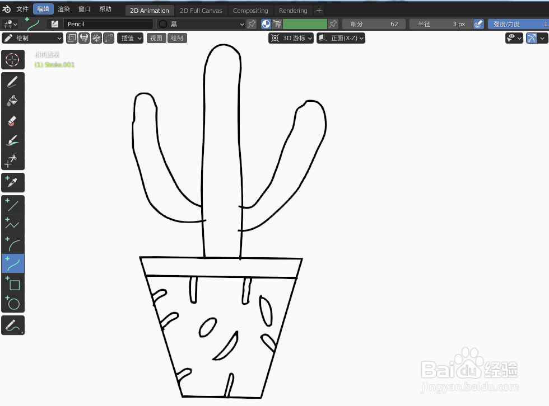
Task: Select the Tint brush tool
Action: tap(12, 140)
